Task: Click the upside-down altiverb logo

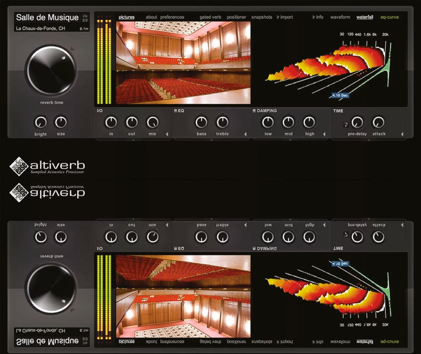Action: click(47, 193)
